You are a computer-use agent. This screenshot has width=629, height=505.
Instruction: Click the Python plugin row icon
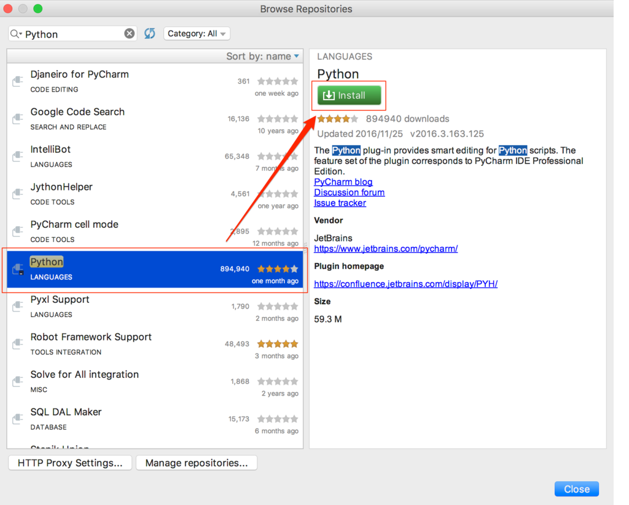pyautogui.click(x=18, y=269)
